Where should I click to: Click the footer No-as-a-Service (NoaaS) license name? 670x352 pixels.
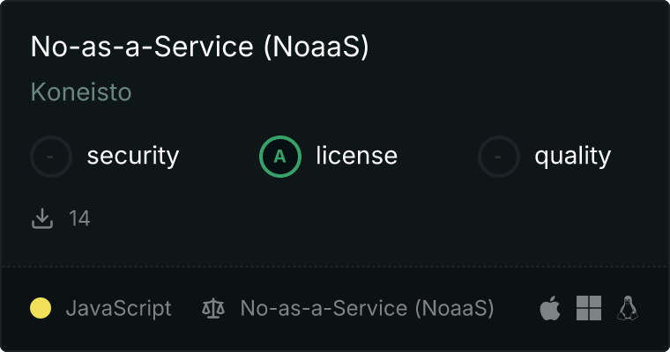click(367, 308)
